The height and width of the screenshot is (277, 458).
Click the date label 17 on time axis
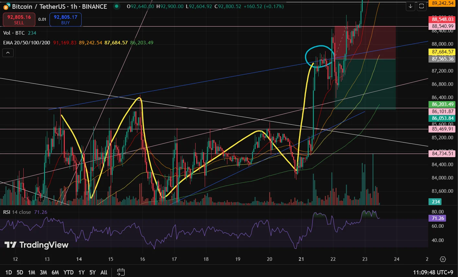point(174,259)
